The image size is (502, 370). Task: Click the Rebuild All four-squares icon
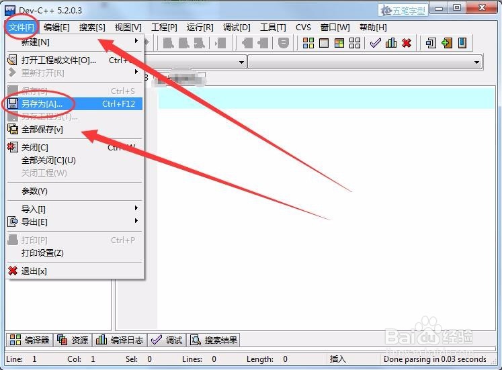[355, 43]
